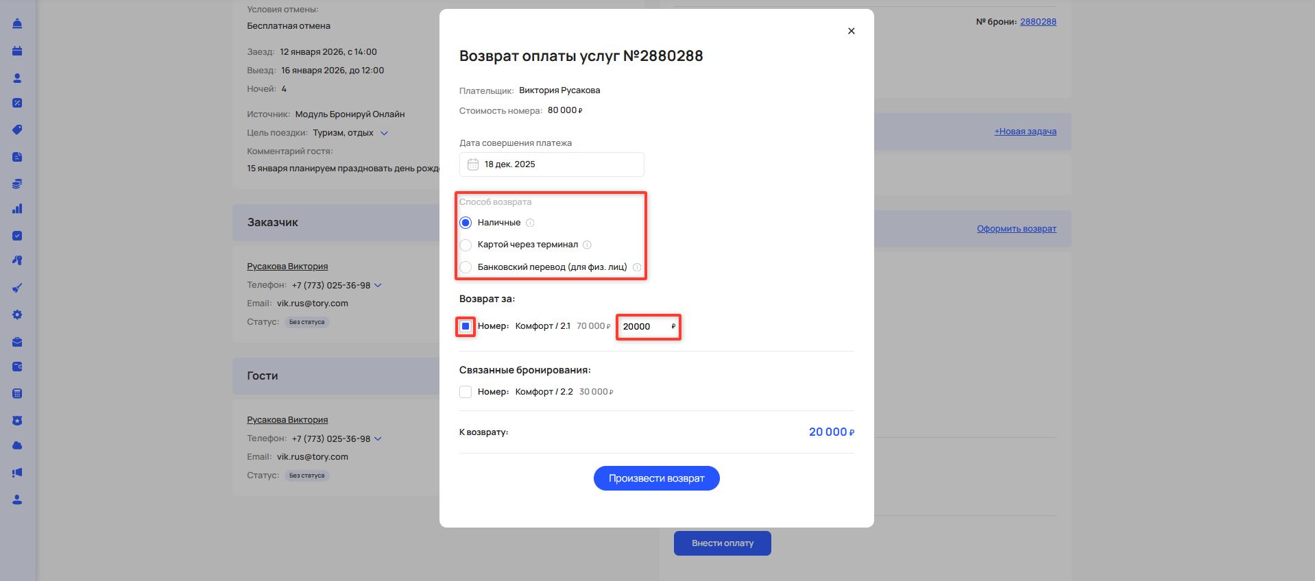Open booking number 2880288 link
The width and height of the screenshot is (1315, 581).
1037,22
